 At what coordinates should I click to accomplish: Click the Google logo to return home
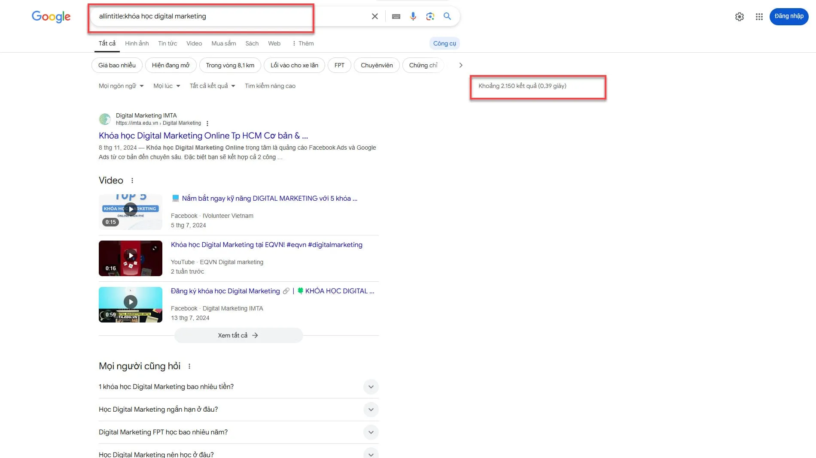pos(51,17)
